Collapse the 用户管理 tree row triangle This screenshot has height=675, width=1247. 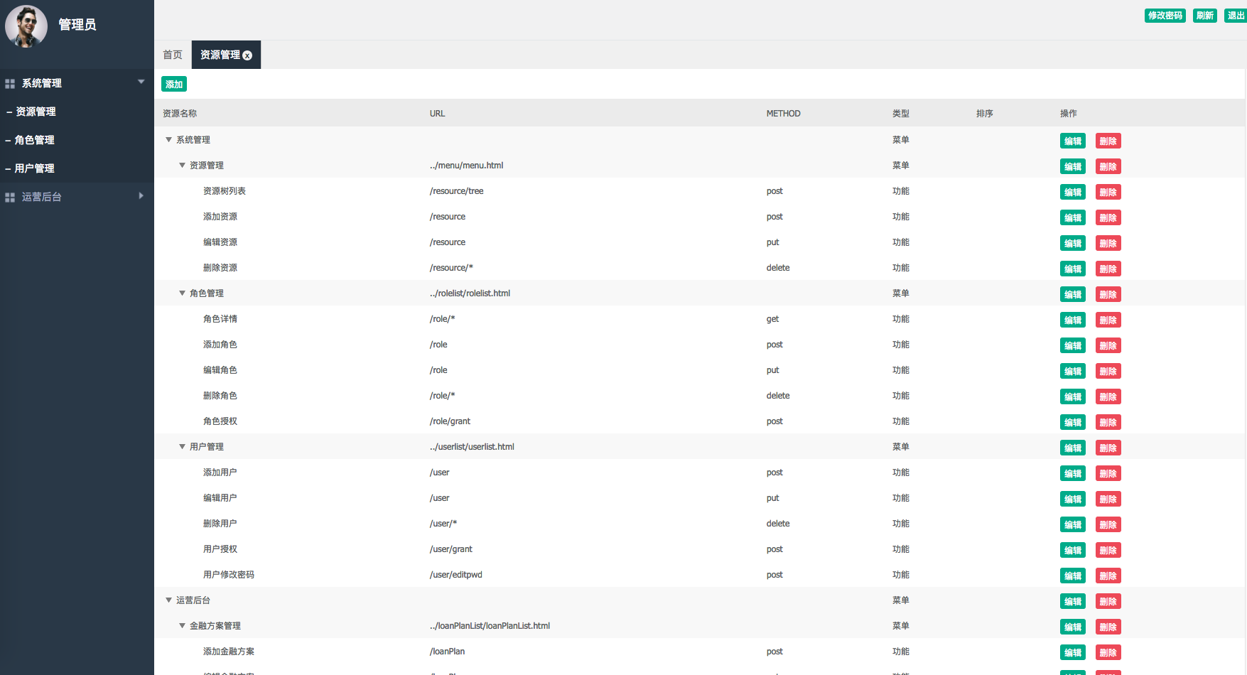pos(183,447)
